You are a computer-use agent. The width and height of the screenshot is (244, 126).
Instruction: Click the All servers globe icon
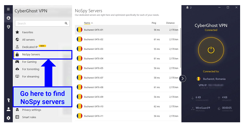[x=17, y=39]
